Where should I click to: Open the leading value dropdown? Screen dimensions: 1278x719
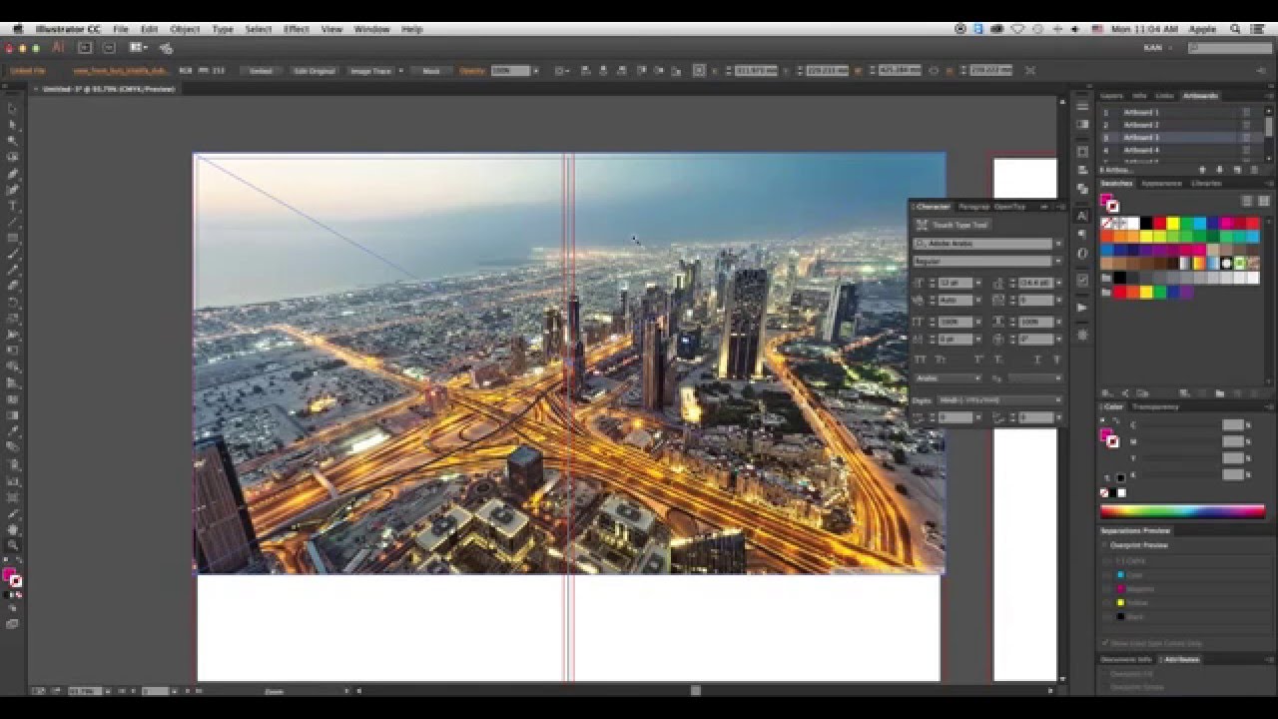pyautogui.click(x=1057, y=283)
